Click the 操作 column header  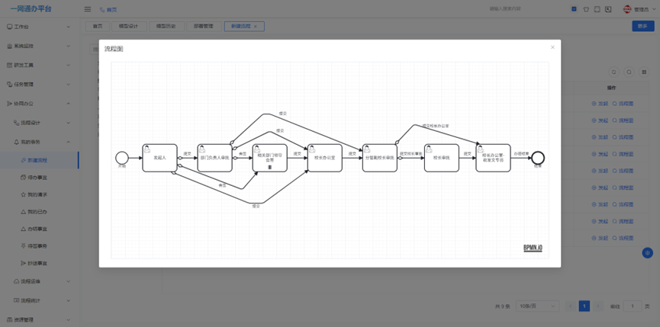612,88
